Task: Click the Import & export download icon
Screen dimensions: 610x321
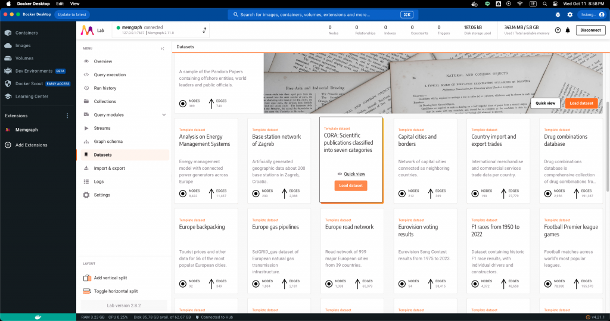Action: point(86,168)
